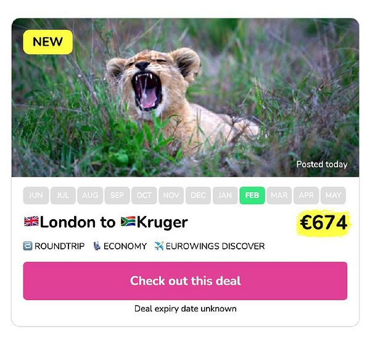Open the lion cub deal photo

(x=185, y=98)
